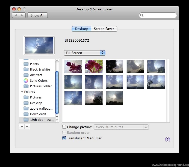Click the blue sidebar scroll thumb
Viewport: 189px width, 167px height.
tap(57, 93)
